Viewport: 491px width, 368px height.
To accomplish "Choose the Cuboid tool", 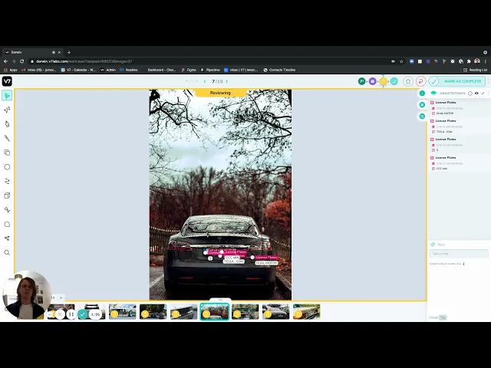I will [x=7, y=195].
